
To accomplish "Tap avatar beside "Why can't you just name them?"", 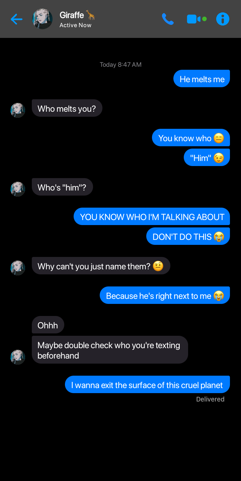I will pyautogui.click(x=18, y=268).
